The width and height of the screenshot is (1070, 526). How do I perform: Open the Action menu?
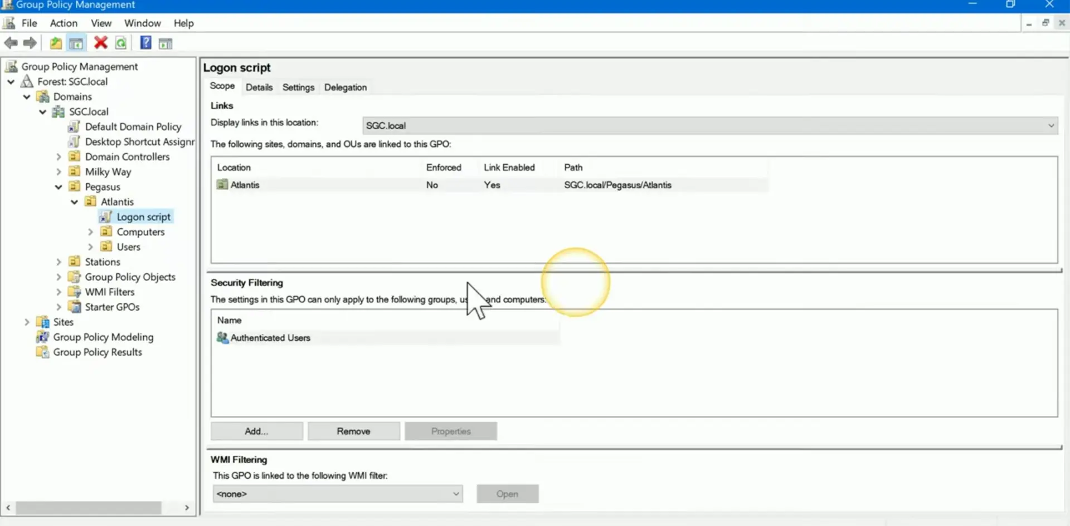[64, 23]
